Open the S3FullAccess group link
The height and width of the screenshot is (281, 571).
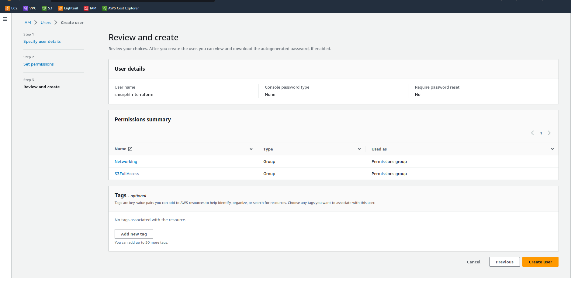tap(127, 174)
